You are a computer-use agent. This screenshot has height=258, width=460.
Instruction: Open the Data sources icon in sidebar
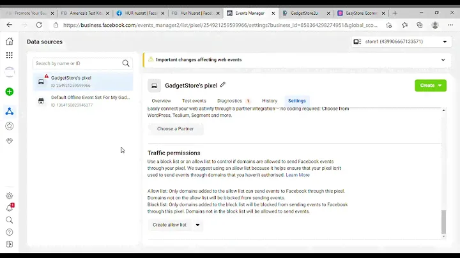(10, 111)
